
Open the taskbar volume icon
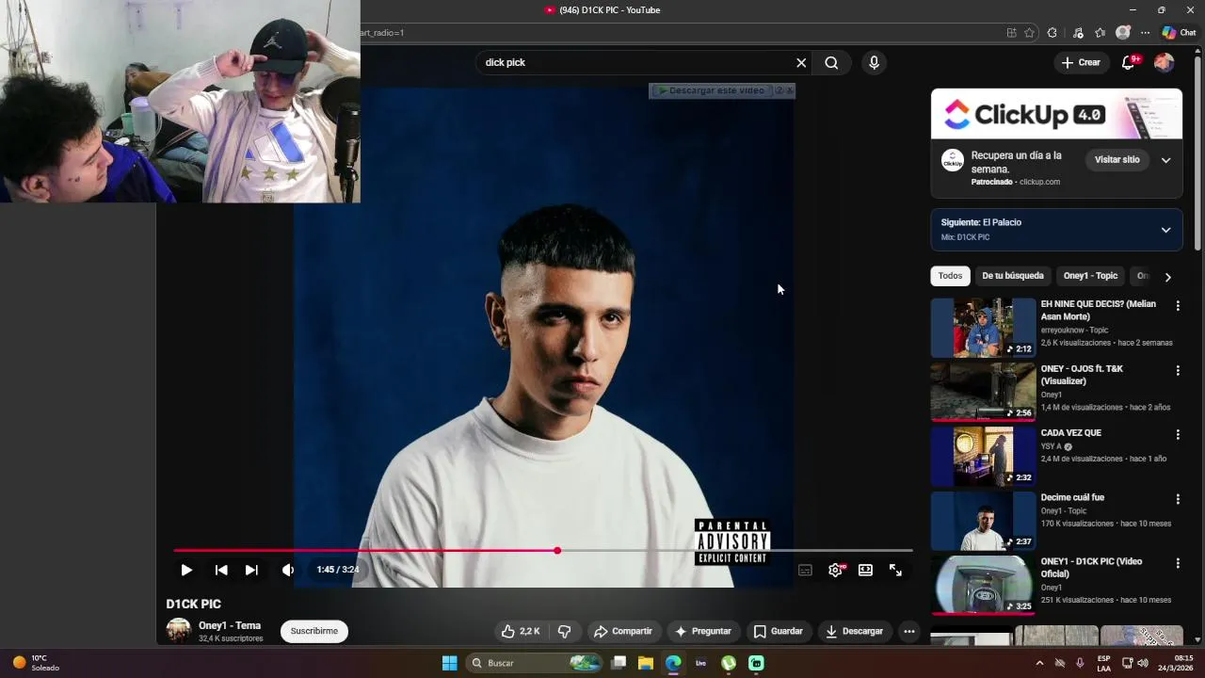[1143, 663]
